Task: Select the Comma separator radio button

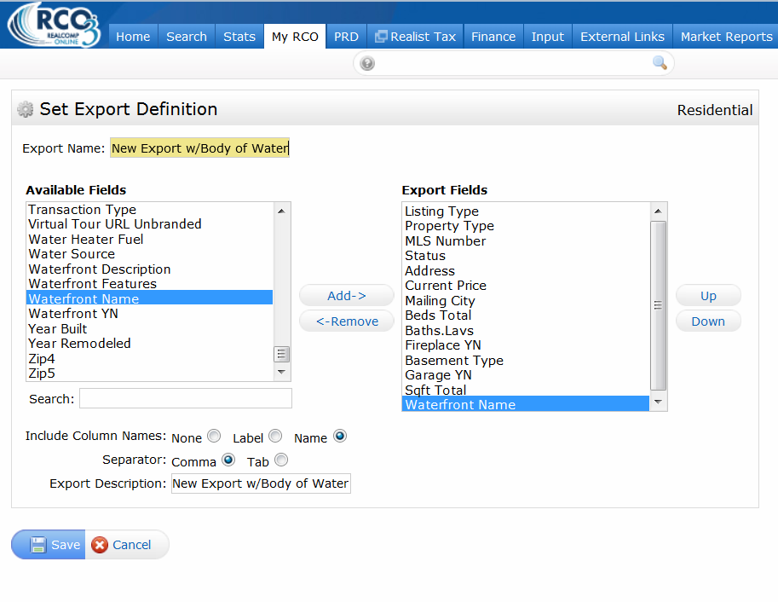Action: tap(228, 460)
